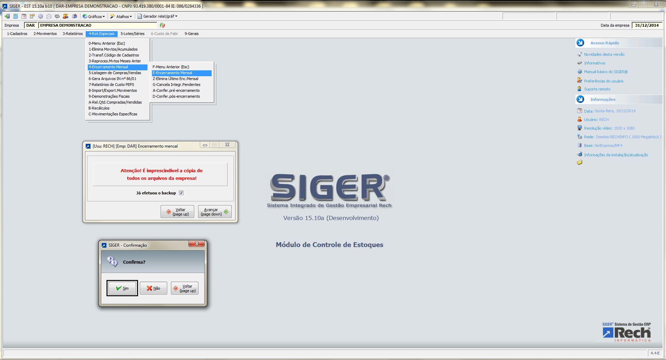The width and height of the screenshot is (666, 360).
Task: Expand the Gerador relat/gráf dropdown
Action: (x=157, y=16)
